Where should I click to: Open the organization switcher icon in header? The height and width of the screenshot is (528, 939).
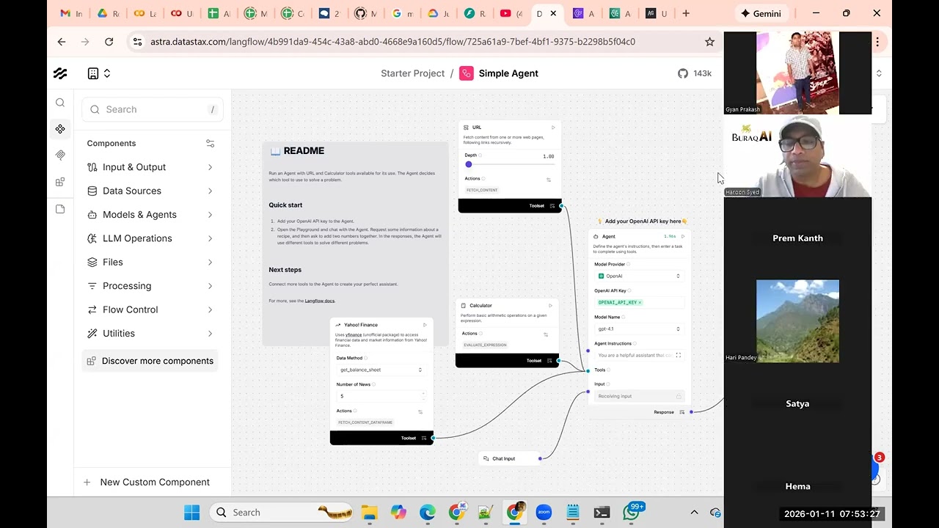(99, 73)
